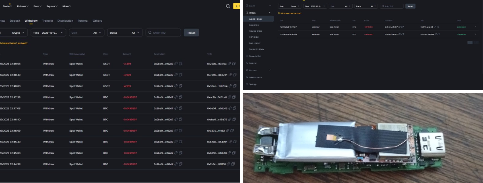Expand the Account section in right sidebar
The image size is (483, 183).
270,70
